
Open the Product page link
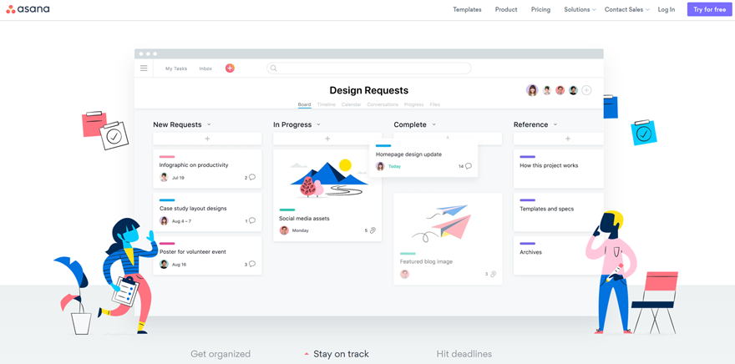click(506, 9)
